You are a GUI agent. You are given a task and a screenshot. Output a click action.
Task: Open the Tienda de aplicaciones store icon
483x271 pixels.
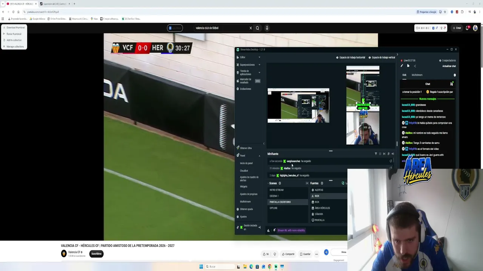238,72
